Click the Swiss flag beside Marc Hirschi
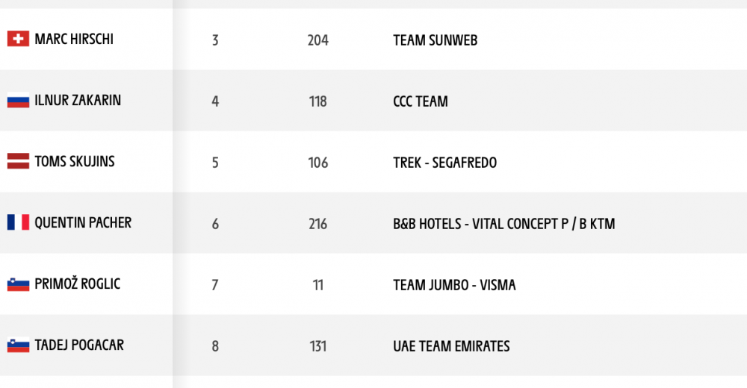Screen dimensions: 747x388 [18, 39]
